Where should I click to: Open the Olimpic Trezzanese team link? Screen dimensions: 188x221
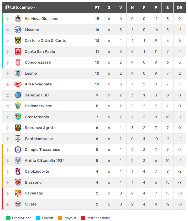coord(43,150)
